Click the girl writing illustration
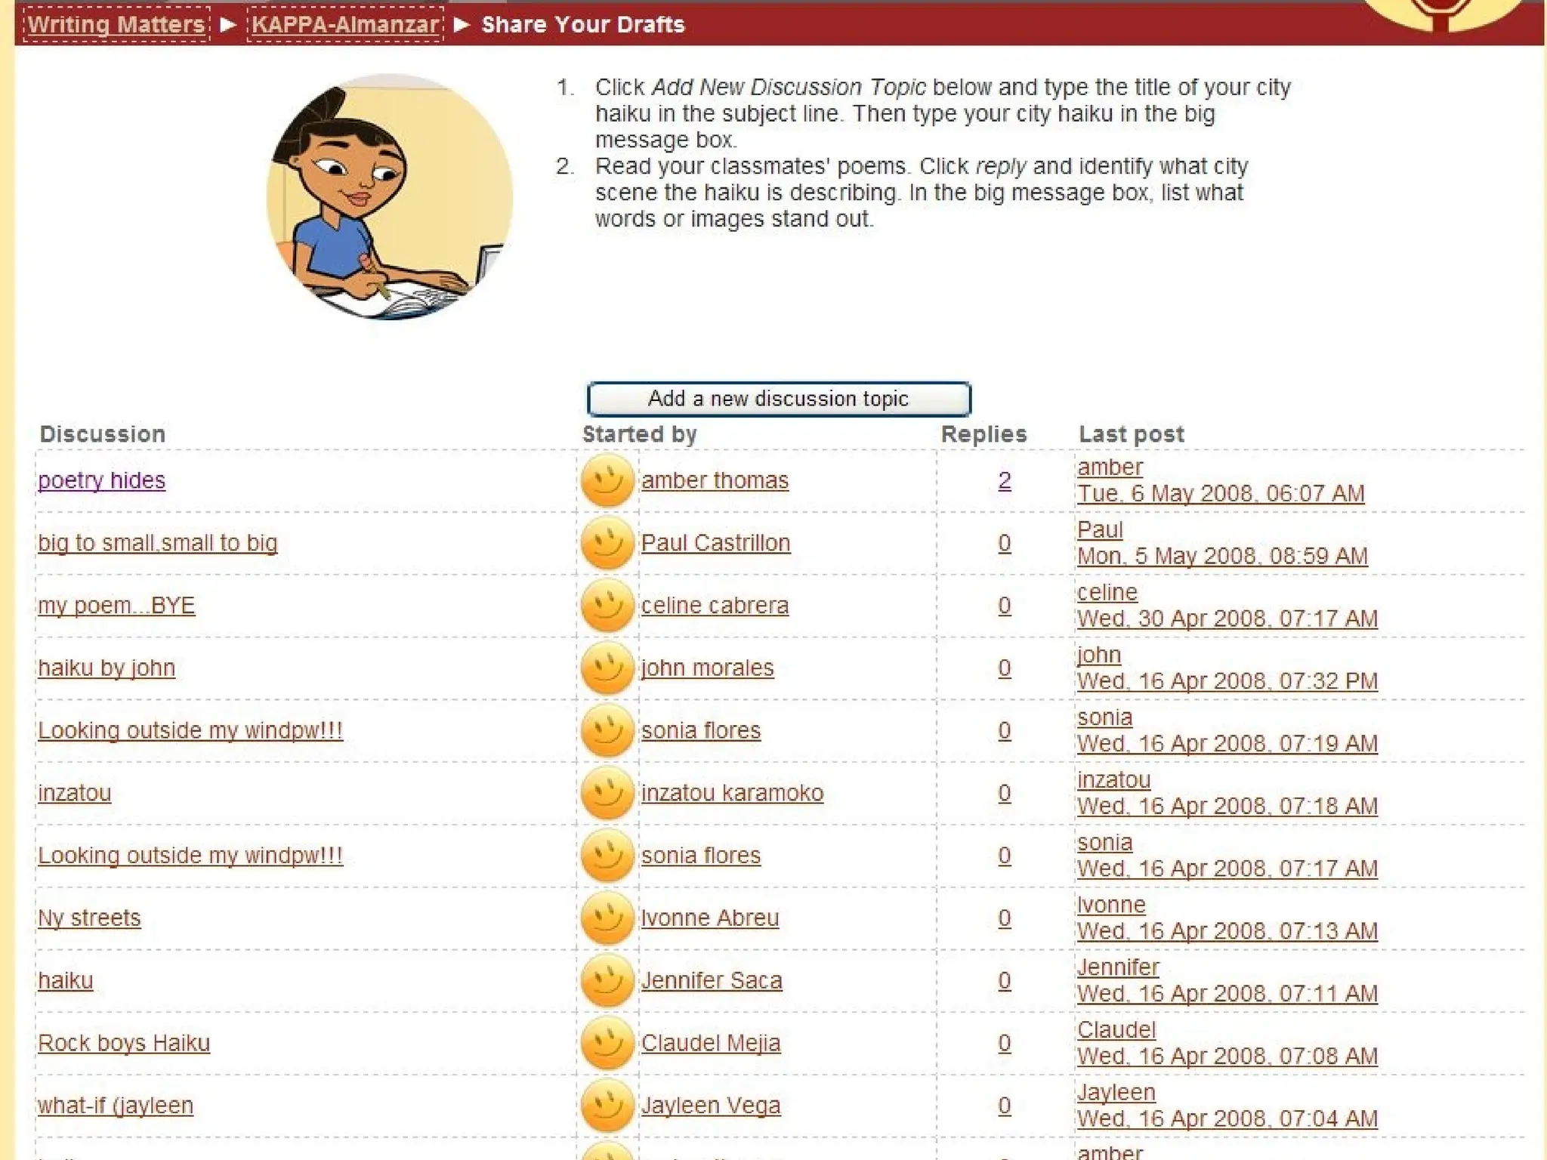 [x=389, y=196]
